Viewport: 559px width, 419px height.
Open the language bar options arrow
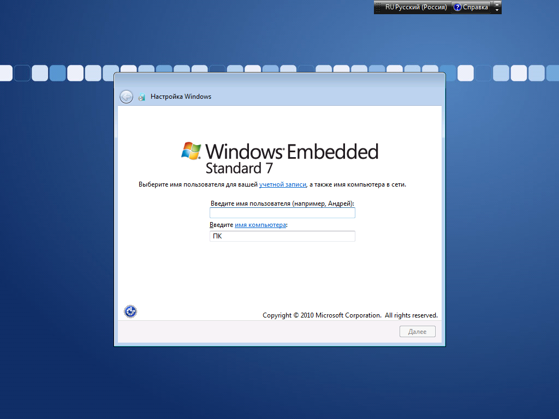(497, 10)
